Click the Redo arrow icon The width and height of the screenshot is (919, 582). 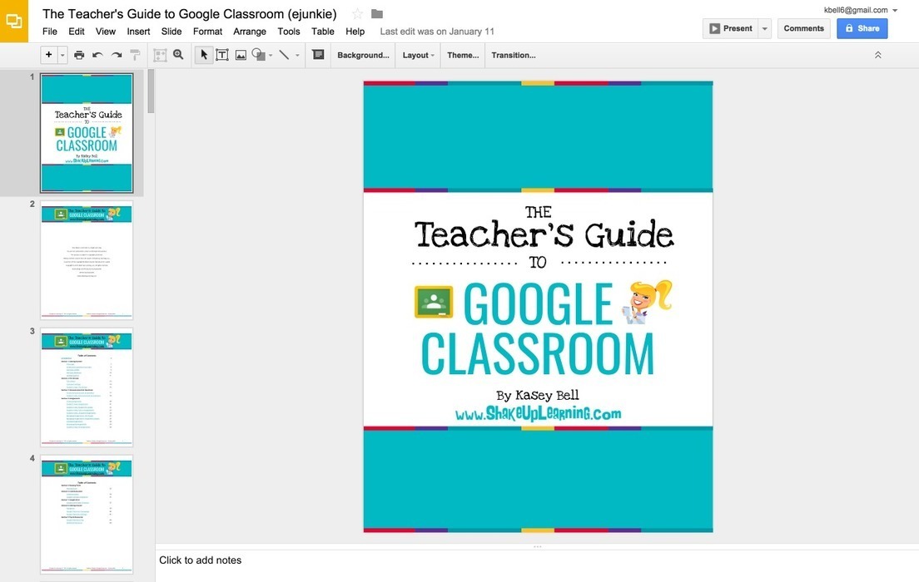[117, 55]
